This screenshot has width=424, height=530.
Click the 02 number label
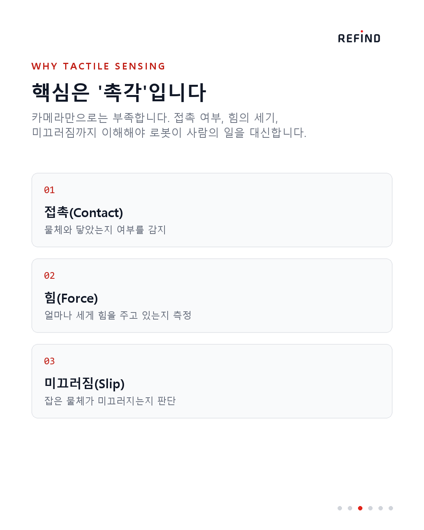(x=49, y=276)
